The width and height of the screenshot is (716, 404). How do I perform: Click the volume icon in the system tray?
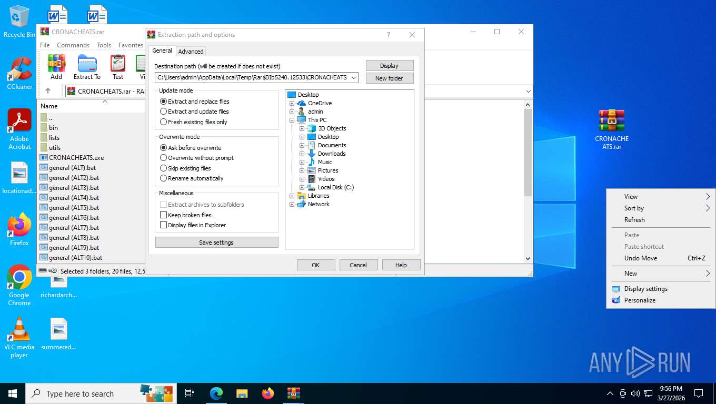pyautogui.click(x=635, y=393)
